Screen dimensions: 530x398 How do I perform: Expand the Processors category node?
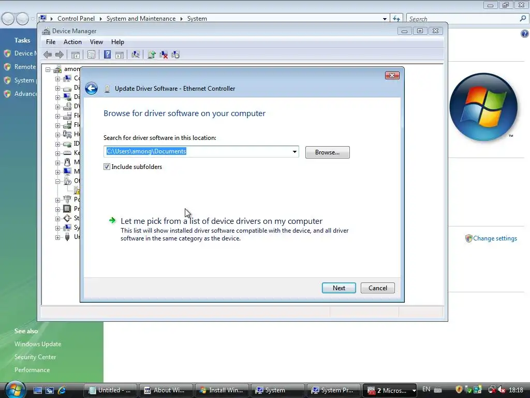pos(58,209)
